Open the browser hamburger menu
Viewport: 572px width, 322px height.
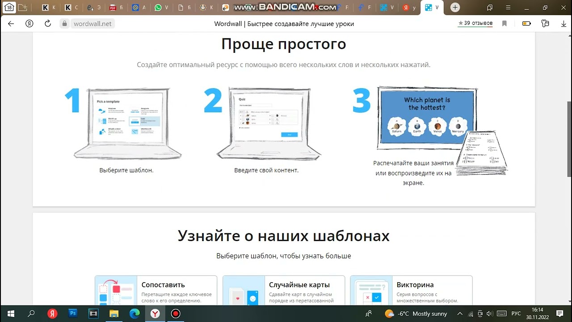click(x=509, y=7)
